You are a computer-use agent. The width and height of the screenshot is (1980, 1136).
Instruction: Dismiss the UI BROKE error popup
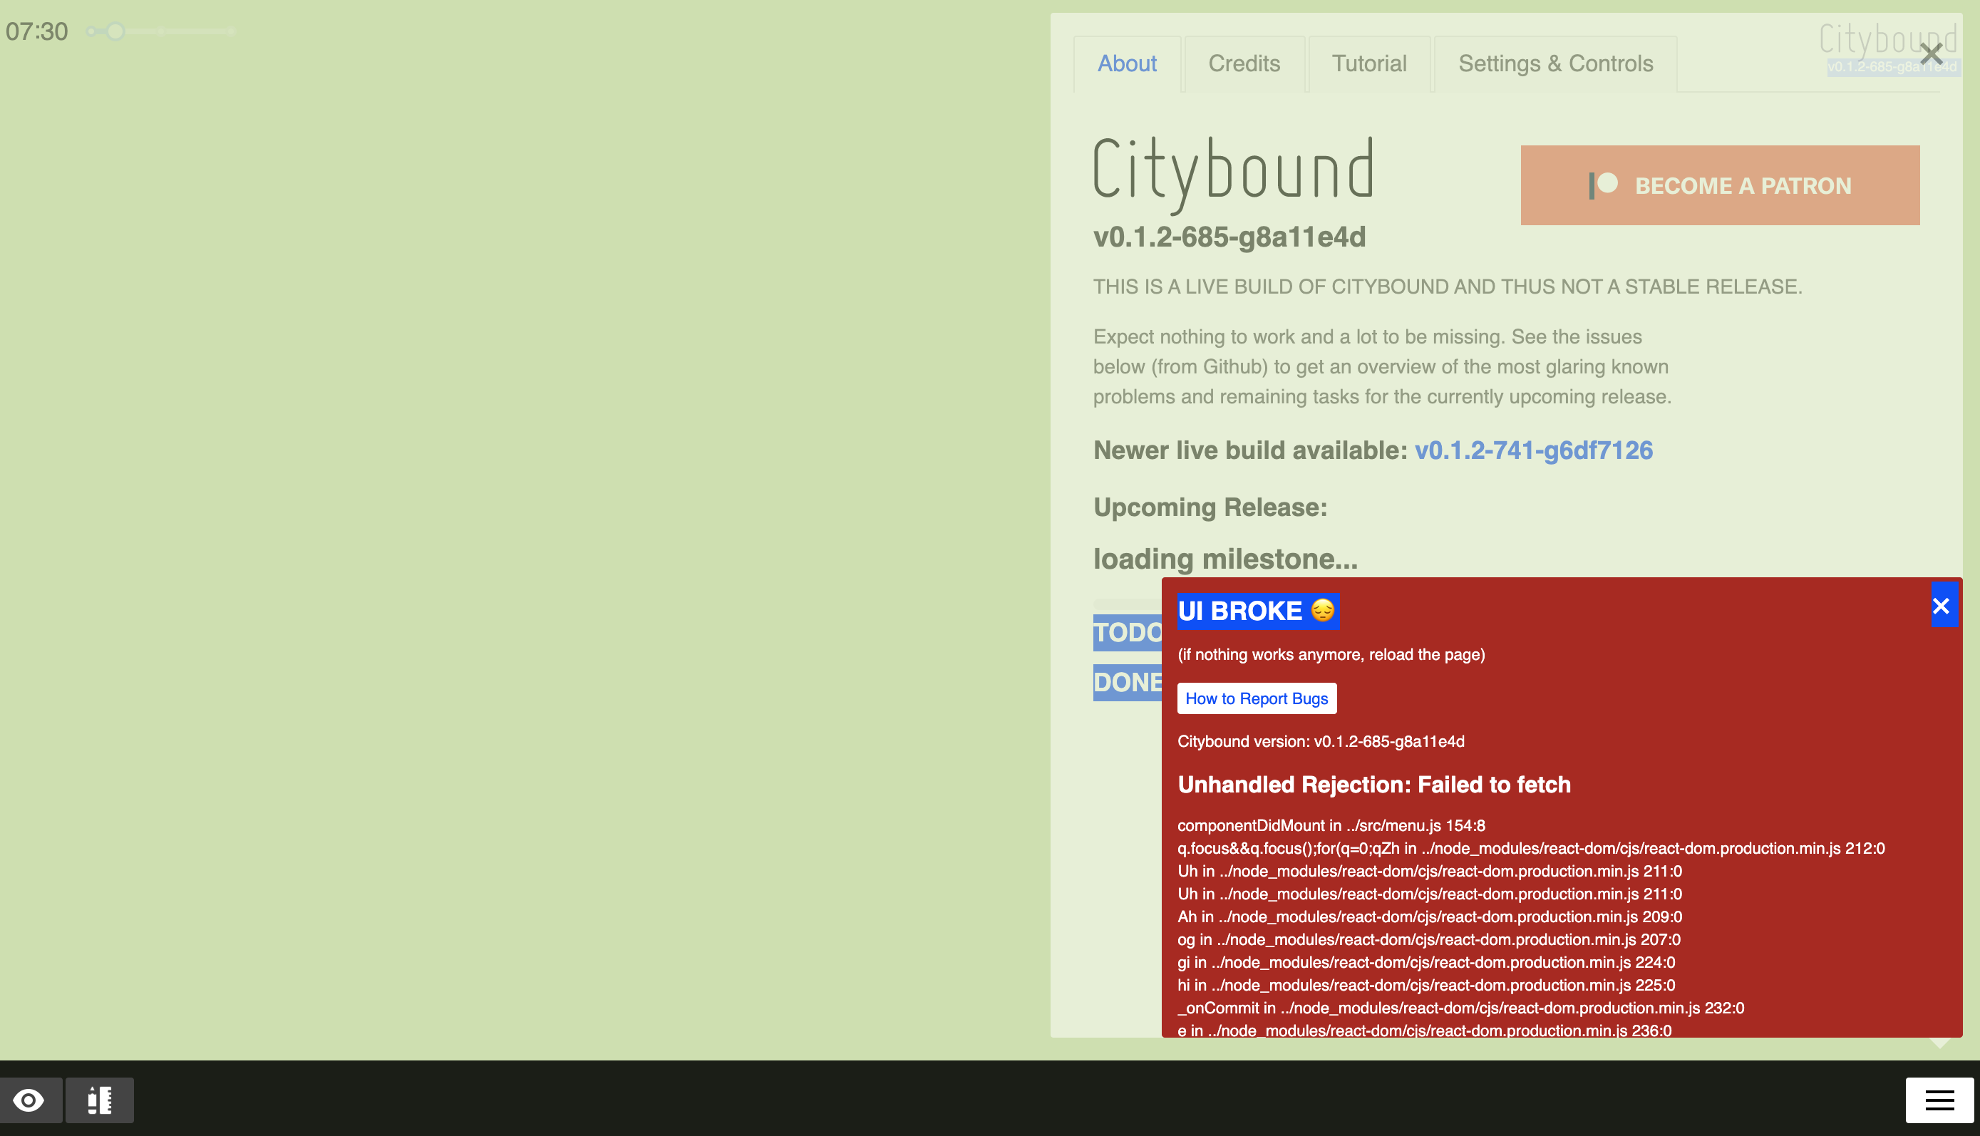[1941, 606]
